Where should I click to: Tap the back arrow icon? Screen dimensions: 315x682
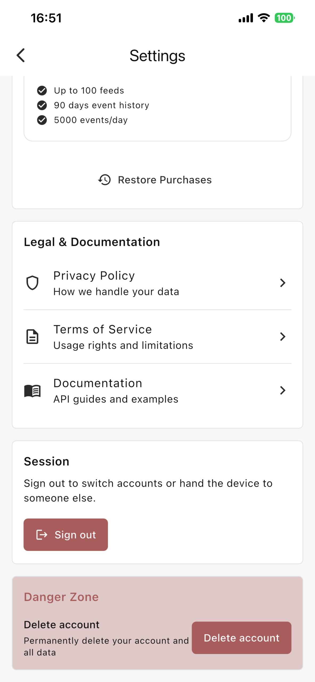tap(21, 55)
